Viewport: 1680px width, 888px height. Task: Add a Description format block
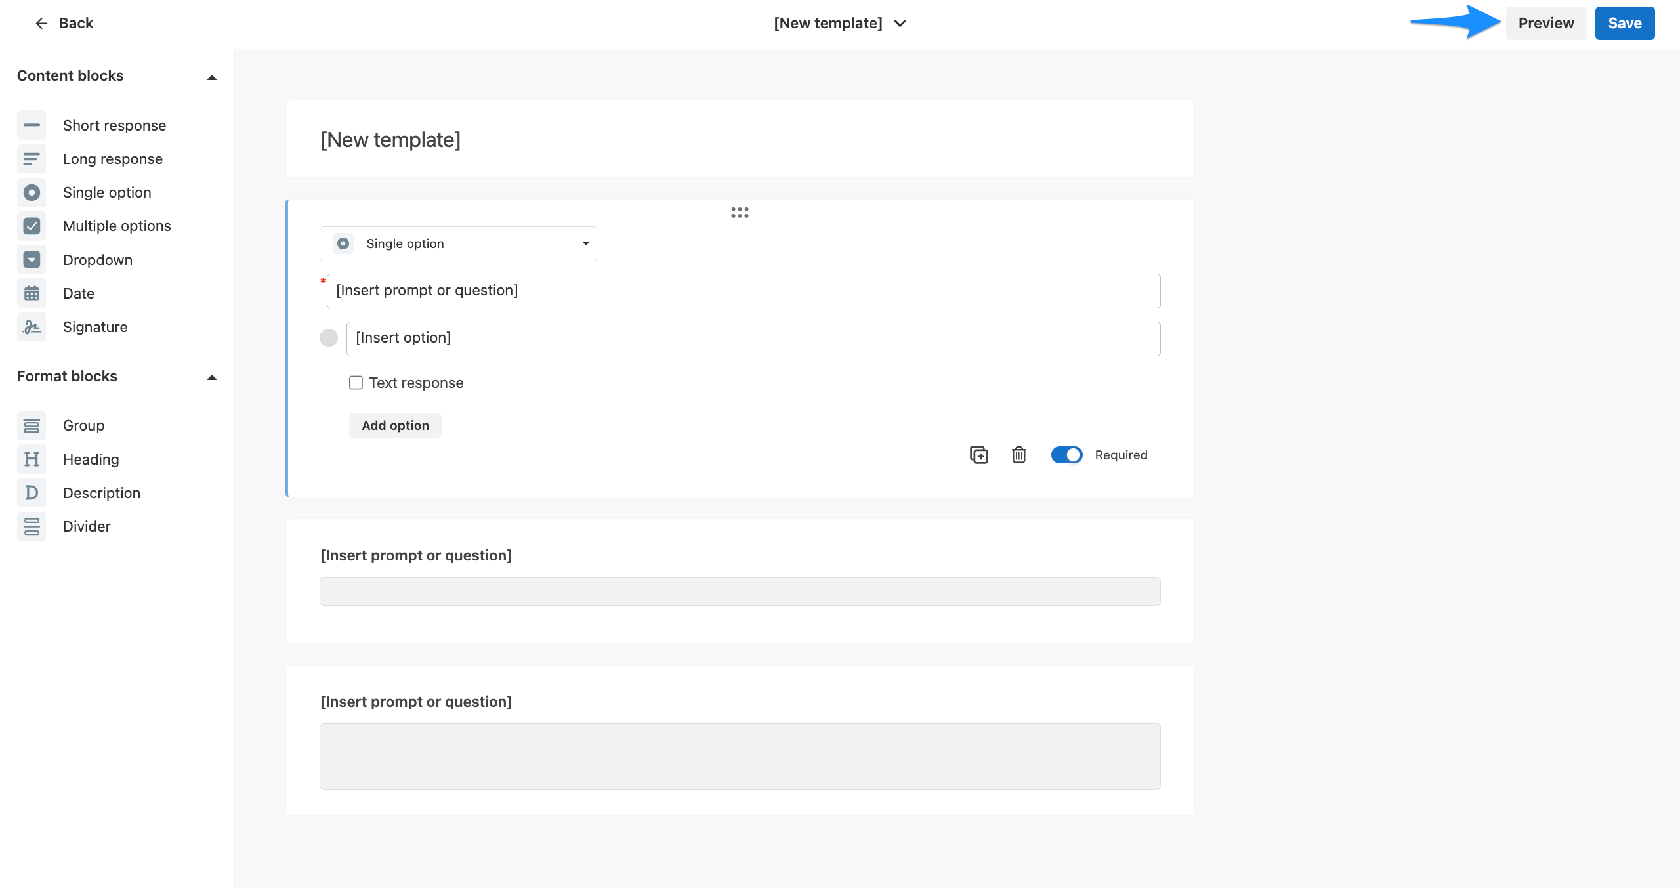[102, 493]
